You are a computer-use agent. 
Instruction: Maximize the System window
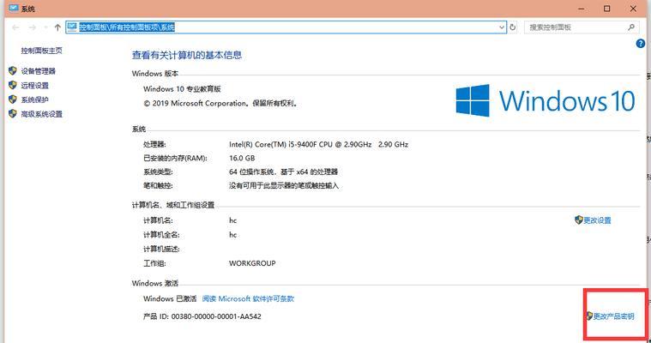(x=607, y=9)
